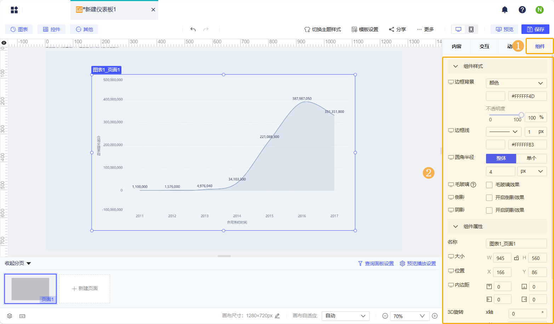
Task: Toggle the ruler eye visibility icon
Action: 4,43
